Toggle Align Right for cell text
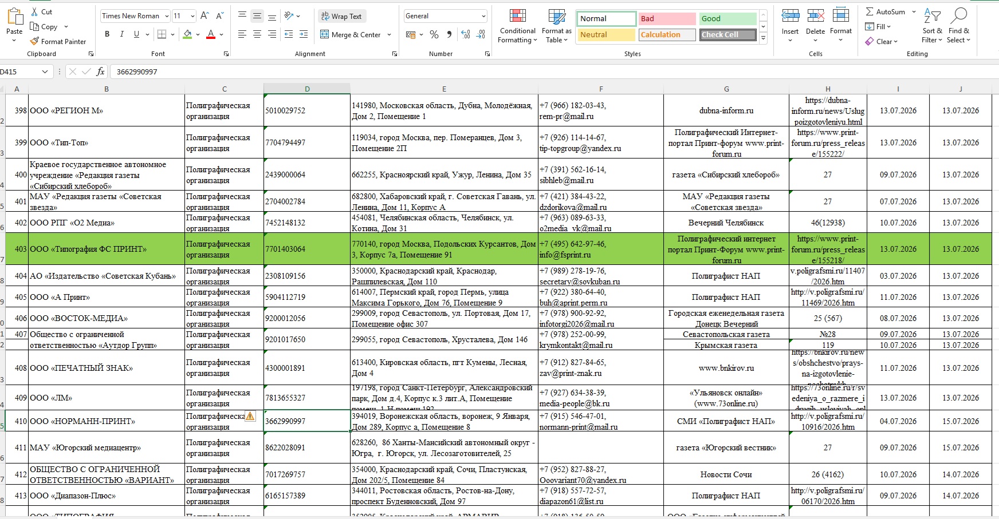This screenshot has width=999, height=519. [272, 34]
